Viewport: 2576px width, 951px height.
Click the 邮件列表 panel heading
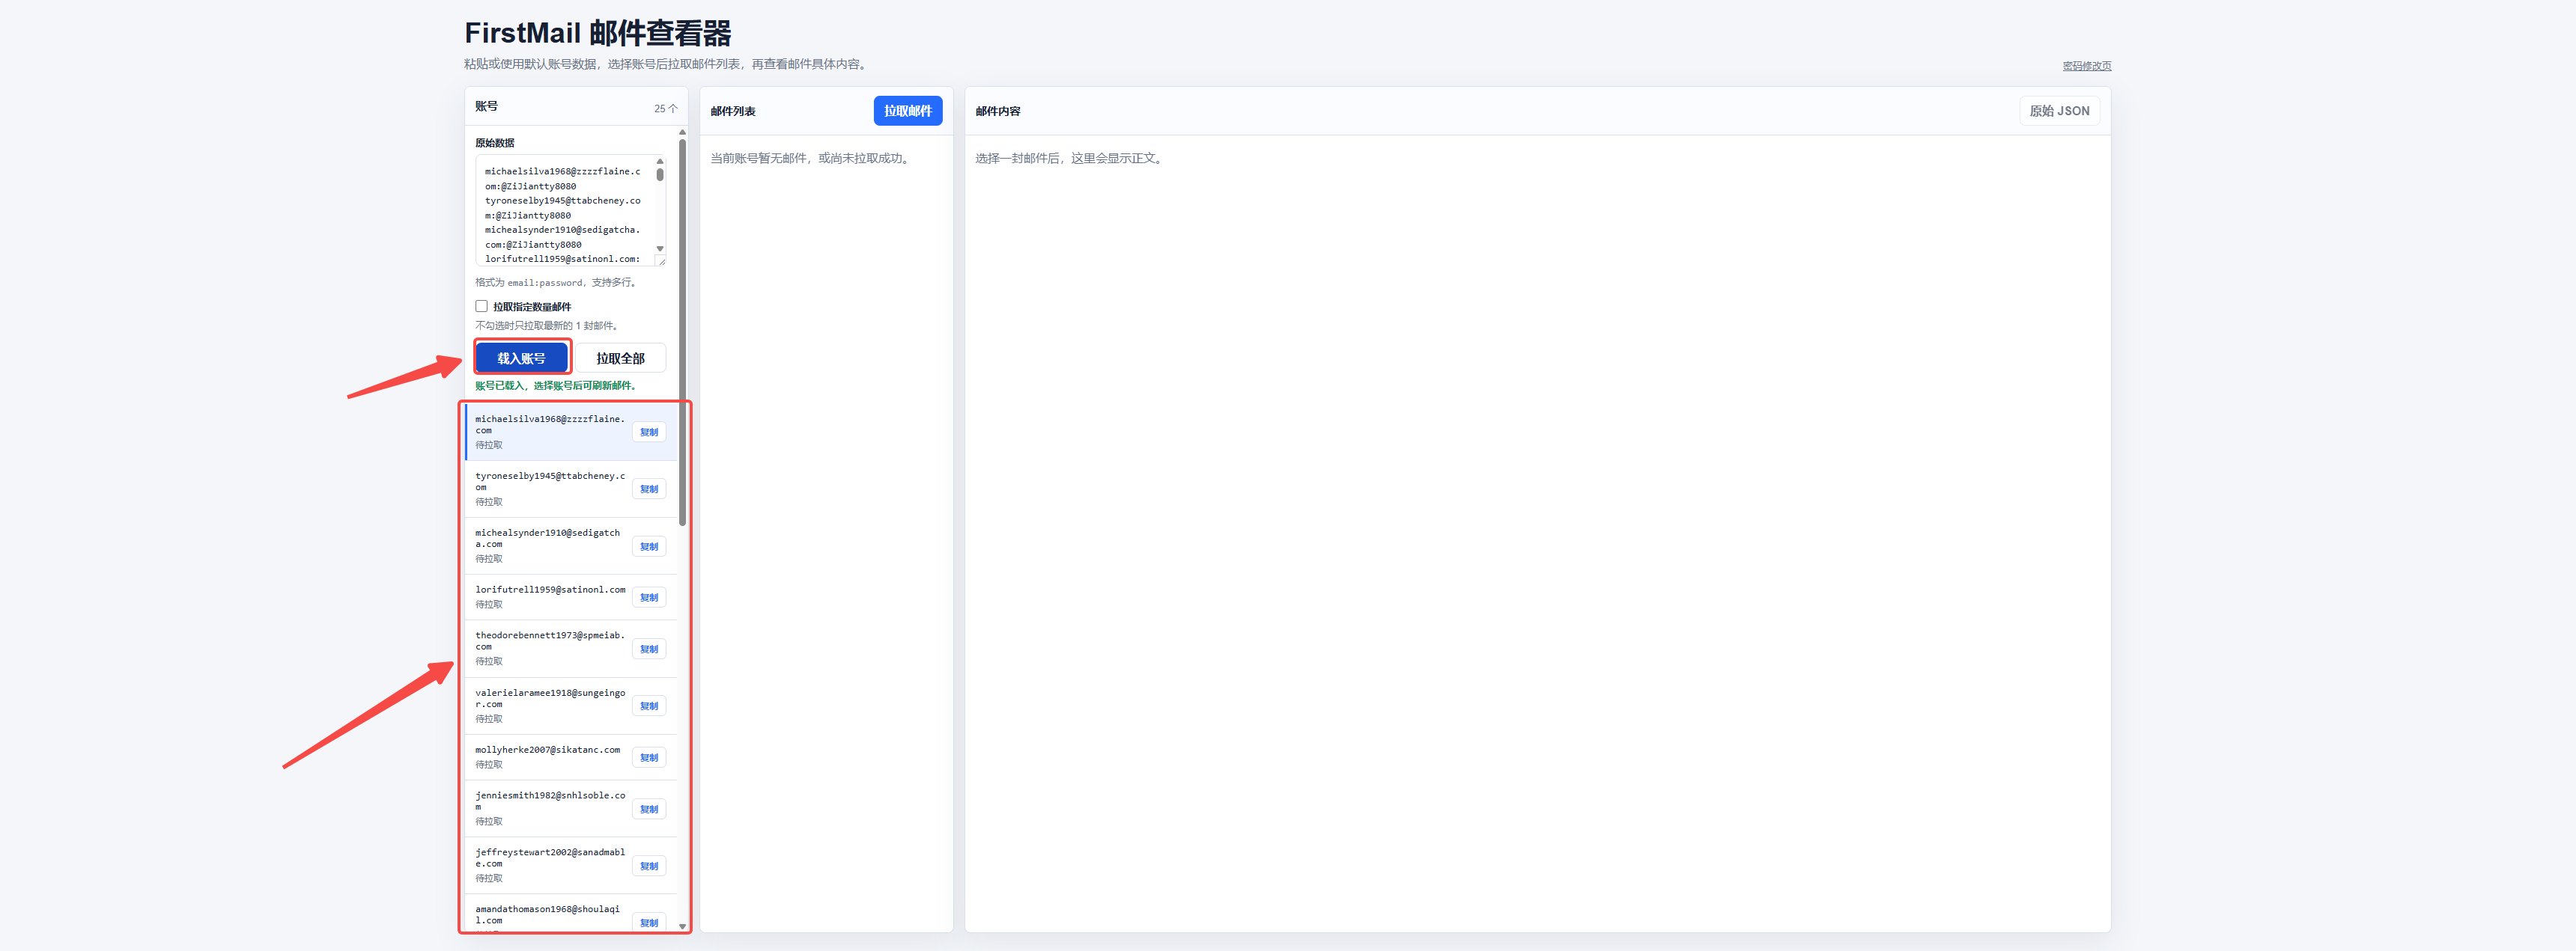(733, 111)
